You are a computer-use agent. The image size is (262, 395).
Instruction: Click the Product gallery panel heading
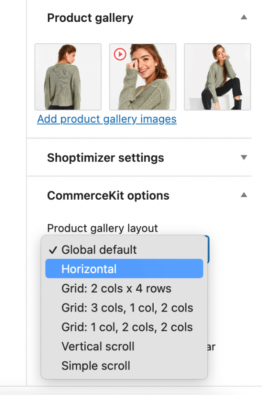pos(90,18)
